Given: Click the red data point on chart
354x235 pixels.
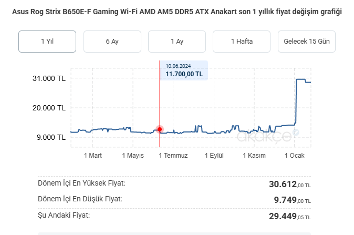Looking at the screenshot, I should [x=160, y=129].
